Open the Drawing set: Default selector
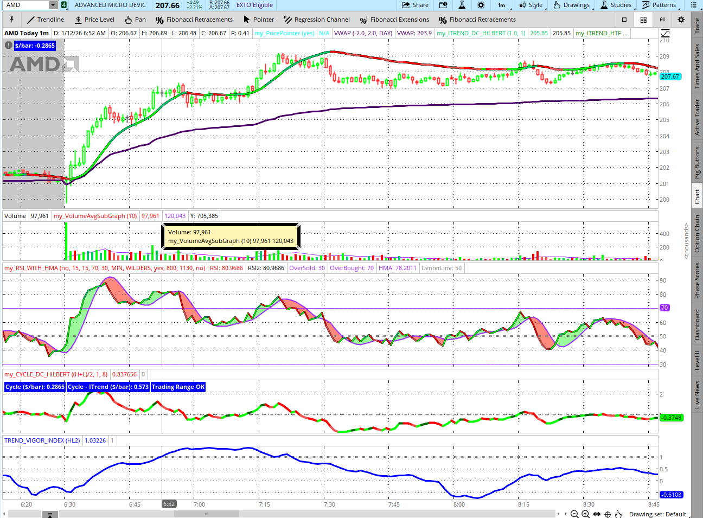703x518 pixels. tap(657, 514)
